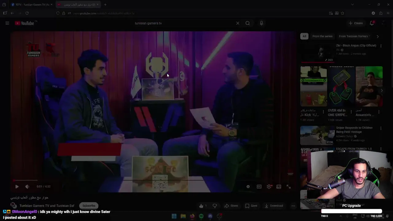Click the tunisian gamers tv search field
Viewport: 393px width, 221px height.
(184, 23)
